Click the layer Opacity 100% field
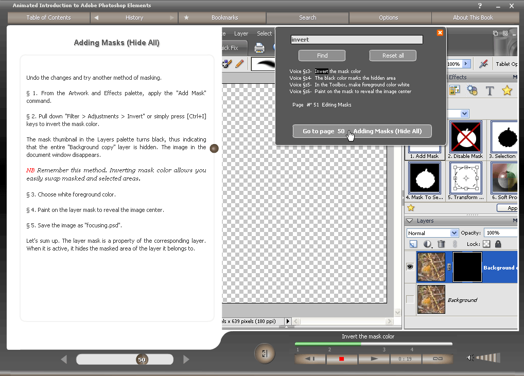This screenshot has width=524, height=376. [501, 232]
